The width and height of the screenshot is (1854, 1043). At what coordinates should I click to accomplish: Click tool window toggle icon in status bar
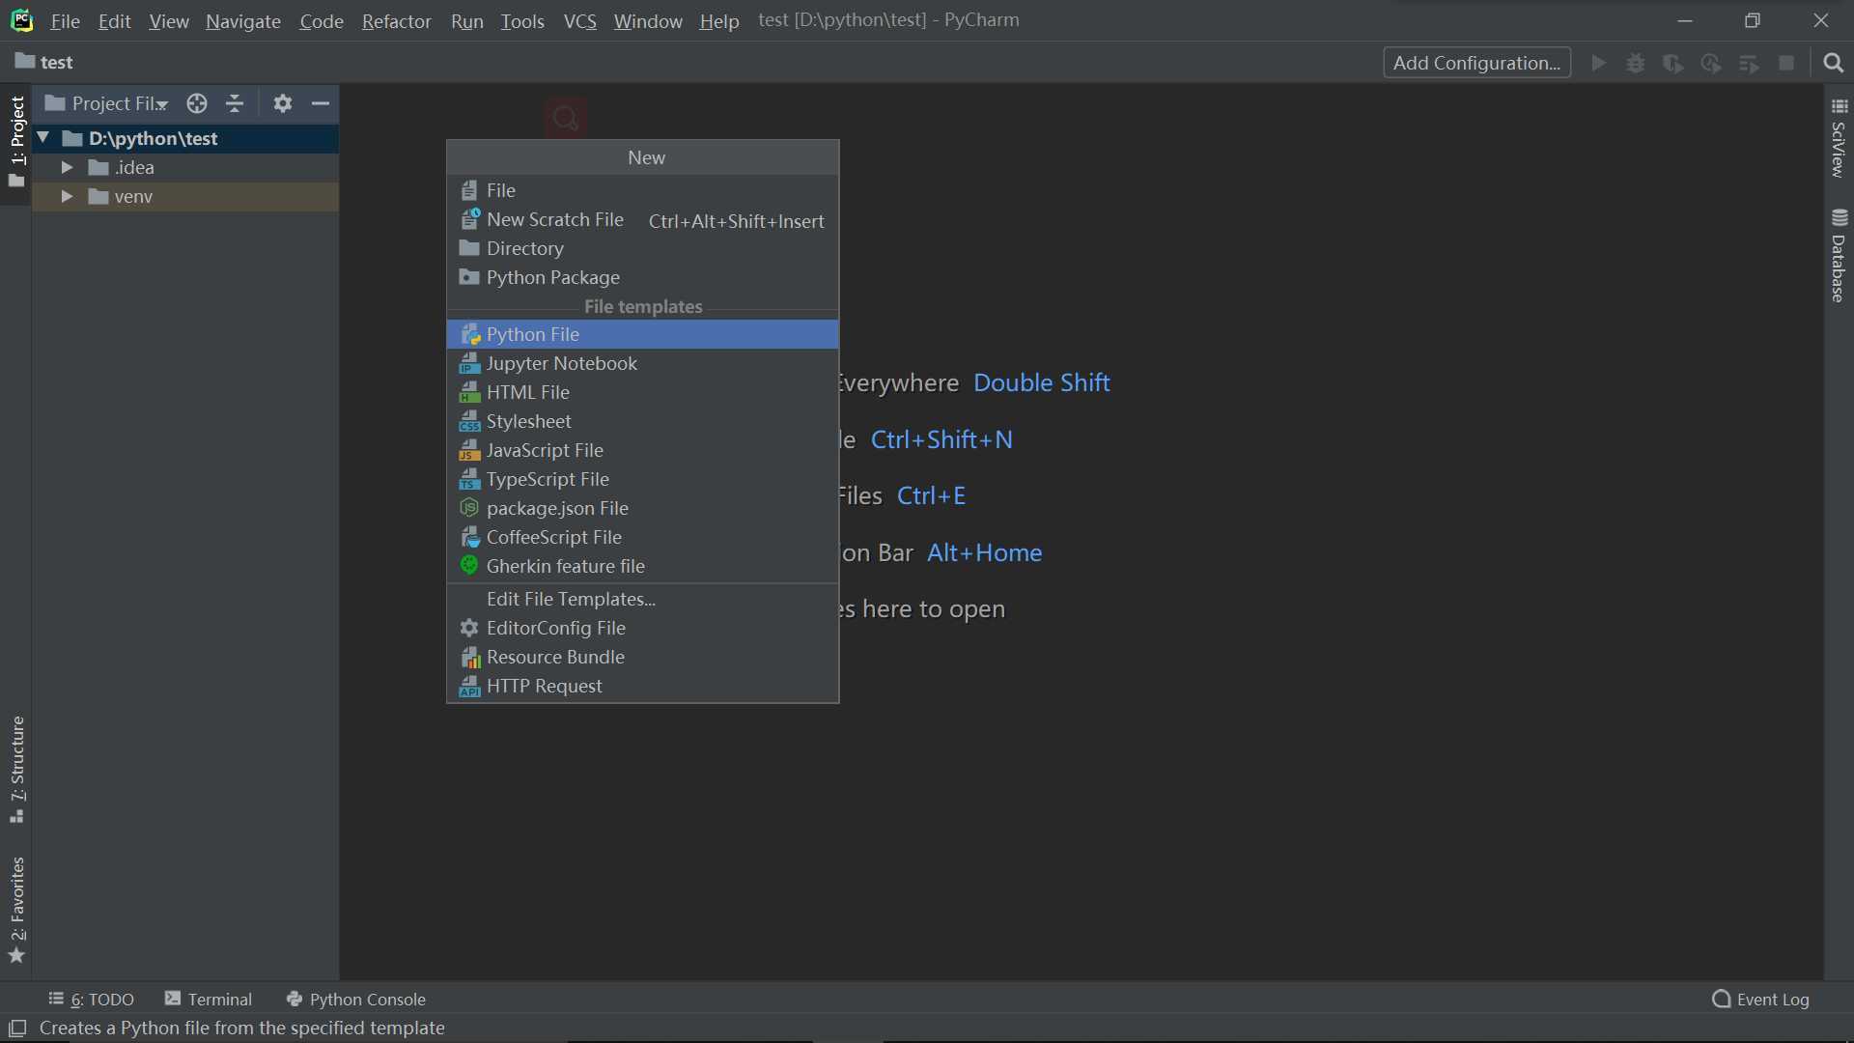pos(17,1029)
